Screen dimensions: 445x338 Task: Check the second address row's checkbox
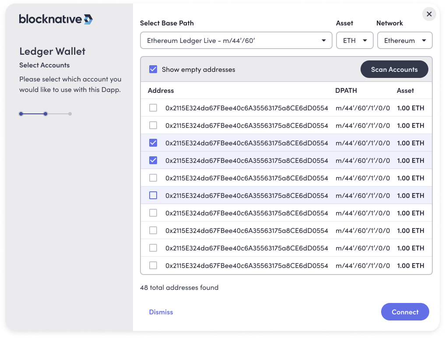pyautogui.click(x=153, y=125)
